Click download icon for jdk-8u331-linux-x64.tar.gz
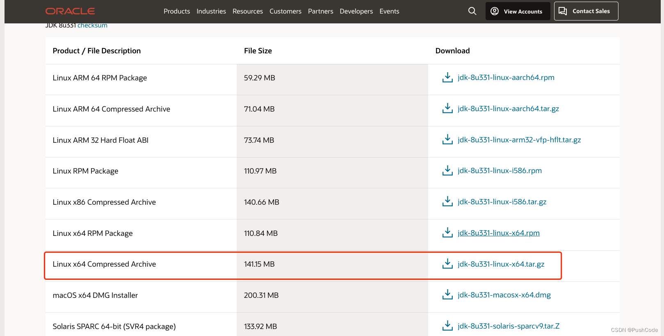Viewport: 664px width, 336px height. click(x=447, y=264)
